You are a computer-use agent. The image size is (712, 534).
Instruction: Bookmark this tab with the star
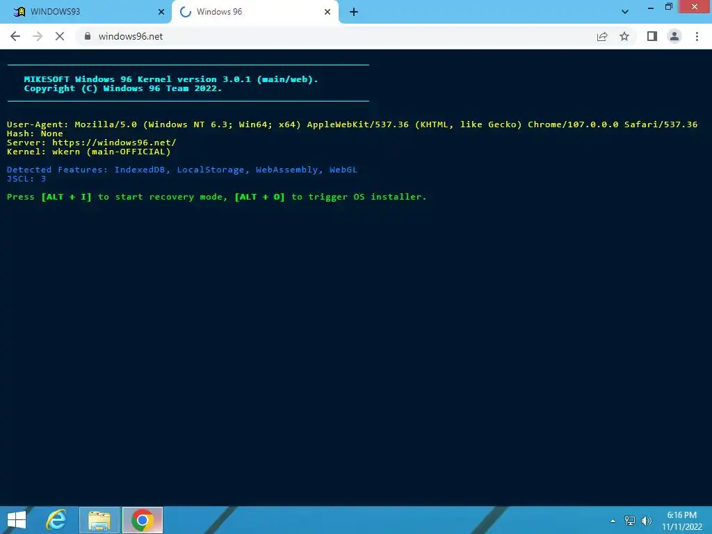(x=624, y=36)
